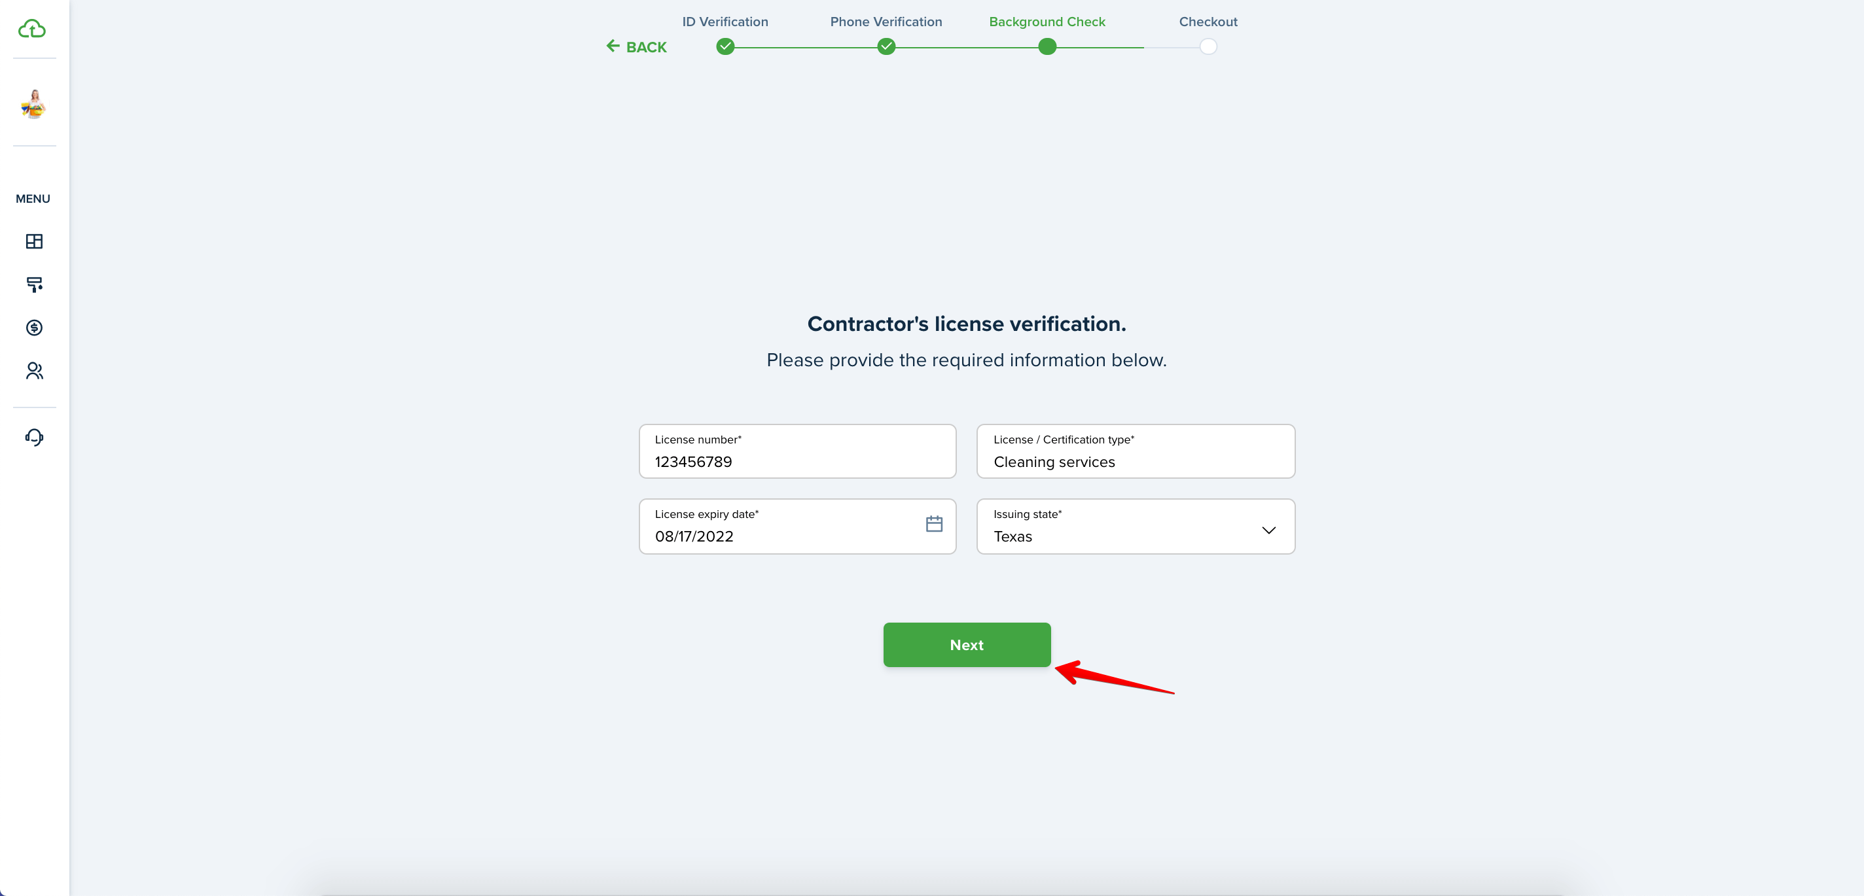Click the Checkout step circle
This screenshot has height=896, width=1864.
[1208, 47]
